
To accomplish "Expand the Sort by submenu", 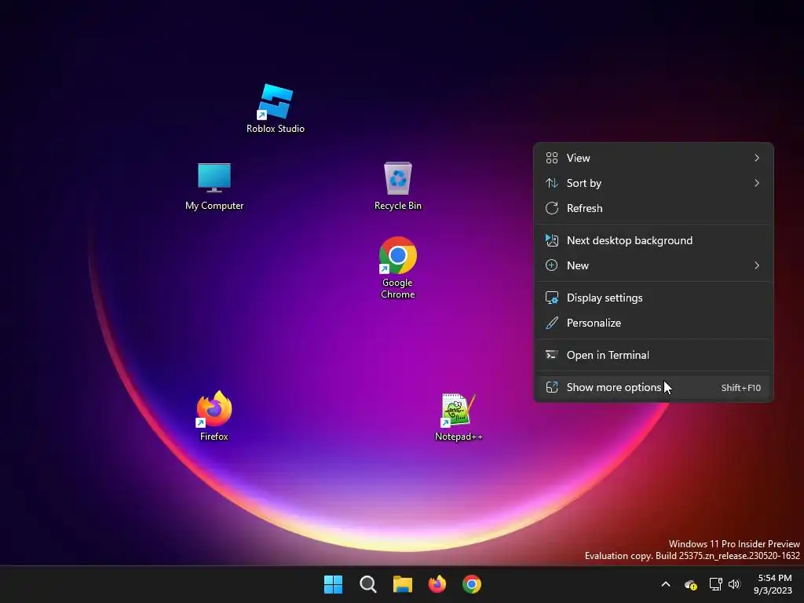I will click(x=654, y=183).
